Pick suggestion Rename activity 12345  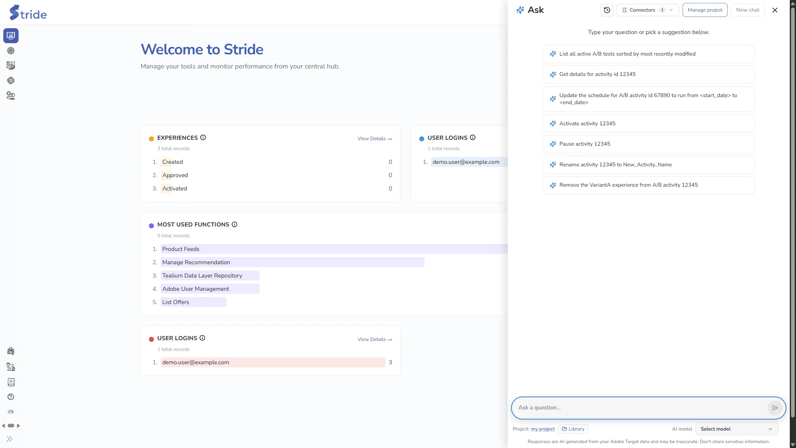pyautogui.click(x=648, y=165)
